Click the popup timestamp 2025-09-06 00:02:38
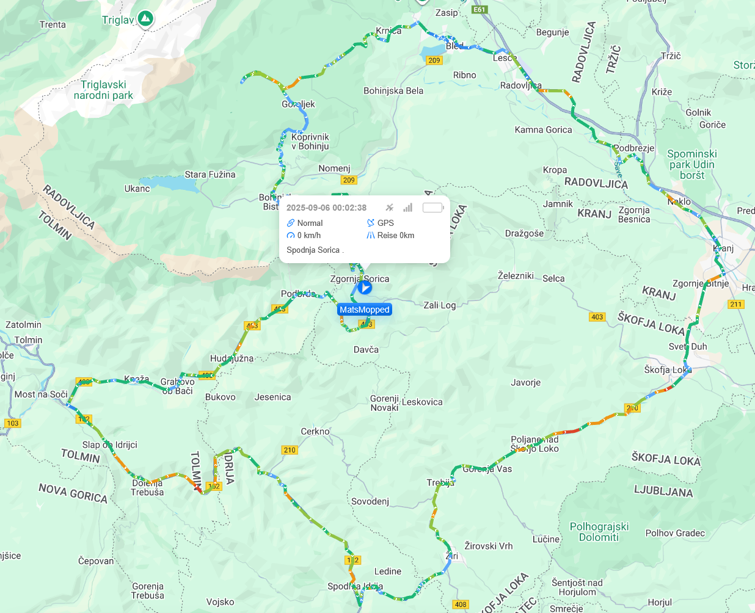 (326, 208)
